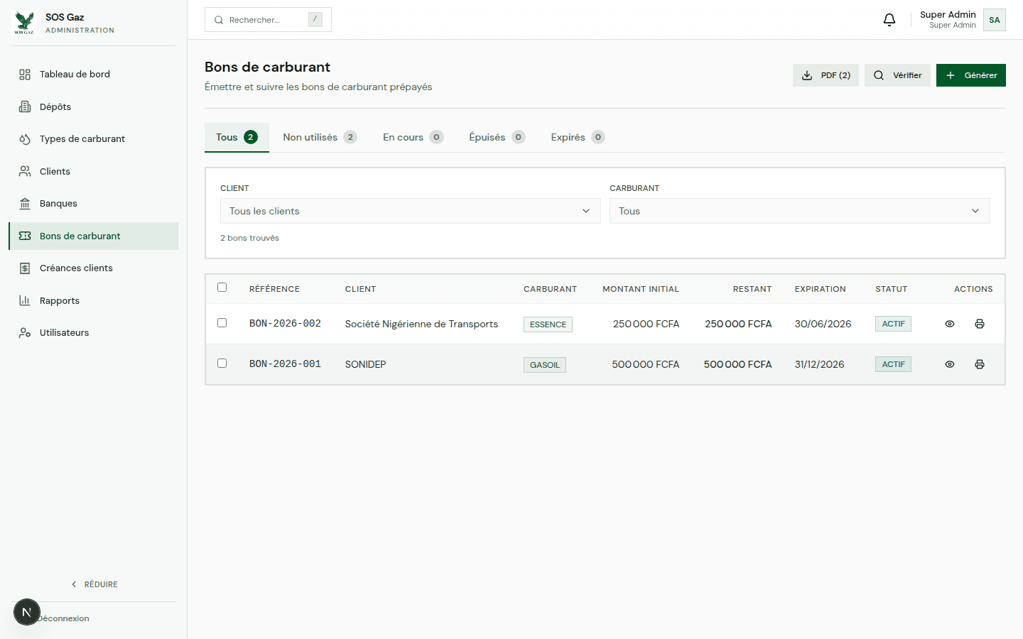Check the box for BON-2026-001
Viewport: 1023px width, 639px height.
click(222, 363)
